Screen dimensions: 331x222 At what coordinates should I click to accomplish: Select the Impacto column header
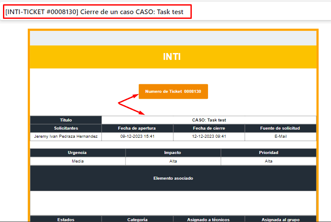tap(173, 153)
